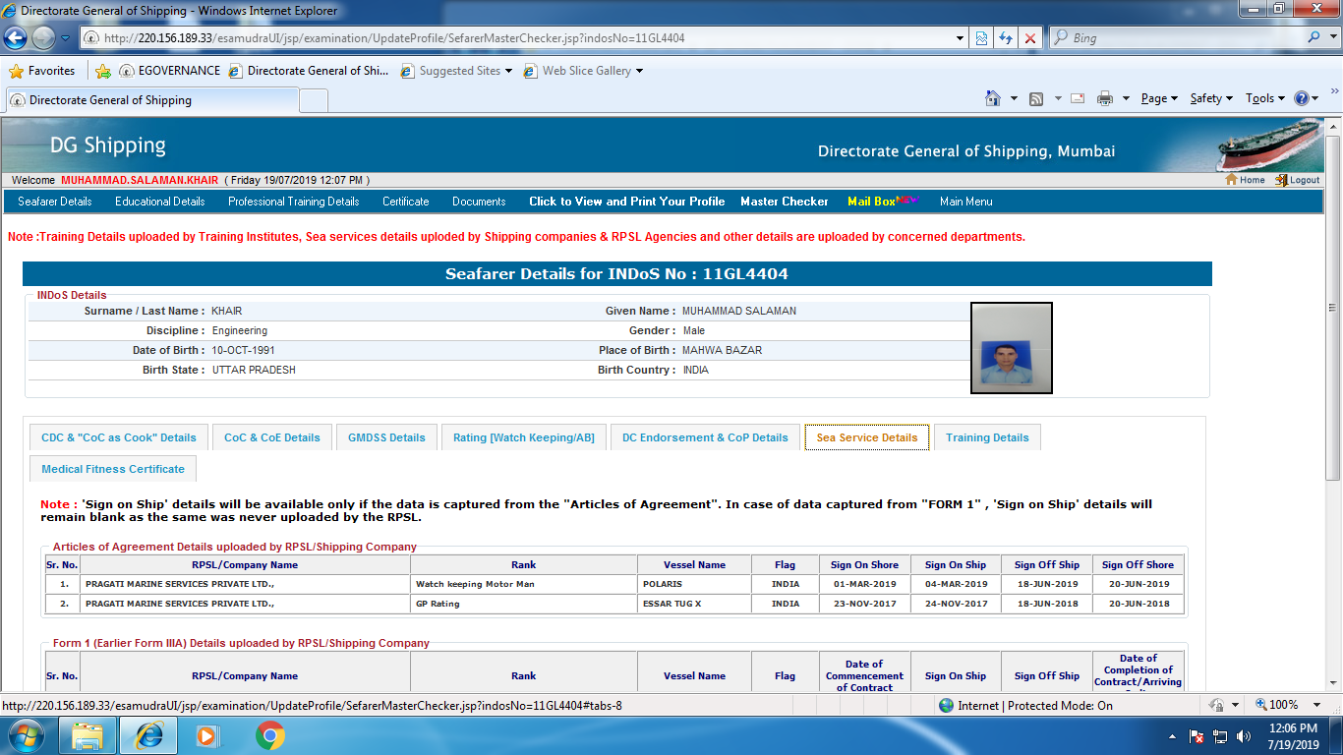Open the Seafarer Details menu item
Screen dimensions: 1343x755
tap(55, 202)
